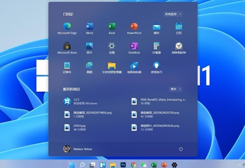Open Widgets from the taskbar
The image size is (245, 168).
[103, 165]
